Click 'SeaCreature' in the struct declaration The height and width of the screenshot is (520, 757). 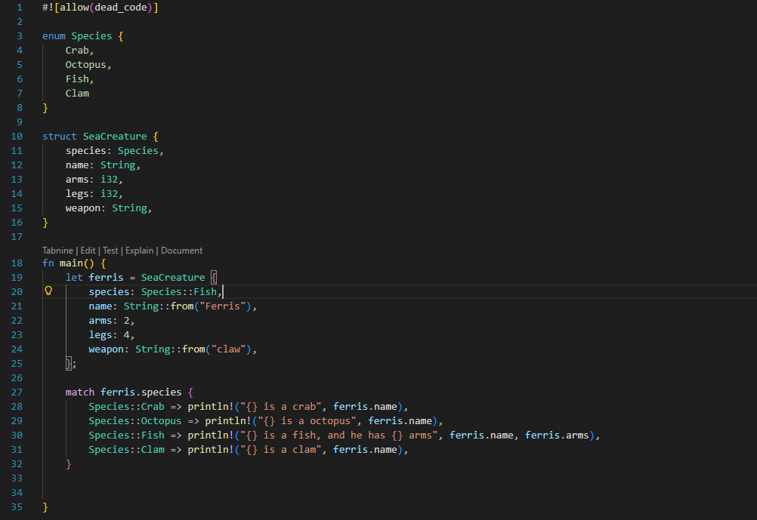115,137
